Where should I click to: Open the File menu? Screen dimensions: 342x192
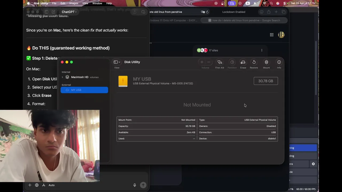point(54,3)
